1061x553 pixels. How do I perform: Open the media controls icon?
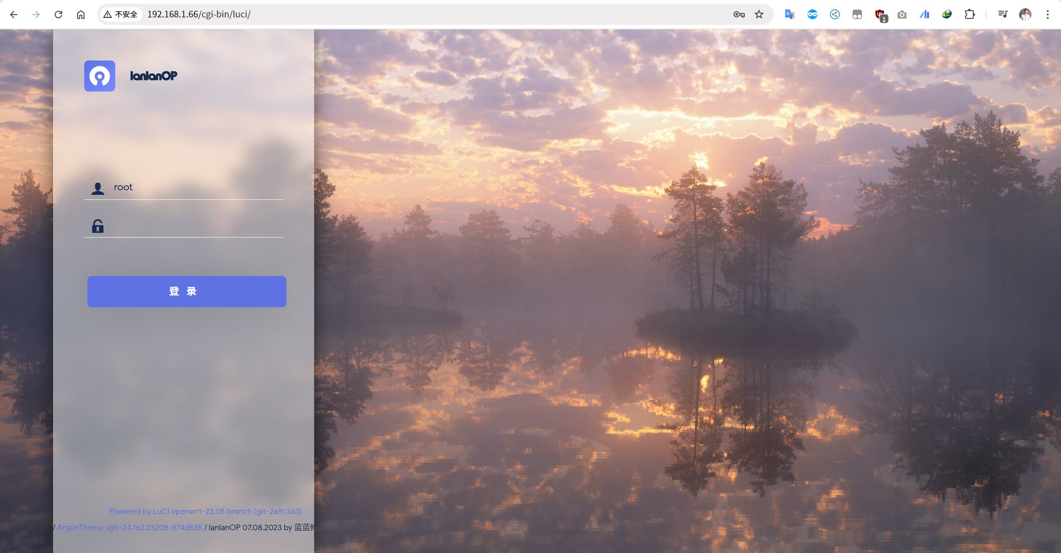tap(1003, 15)
